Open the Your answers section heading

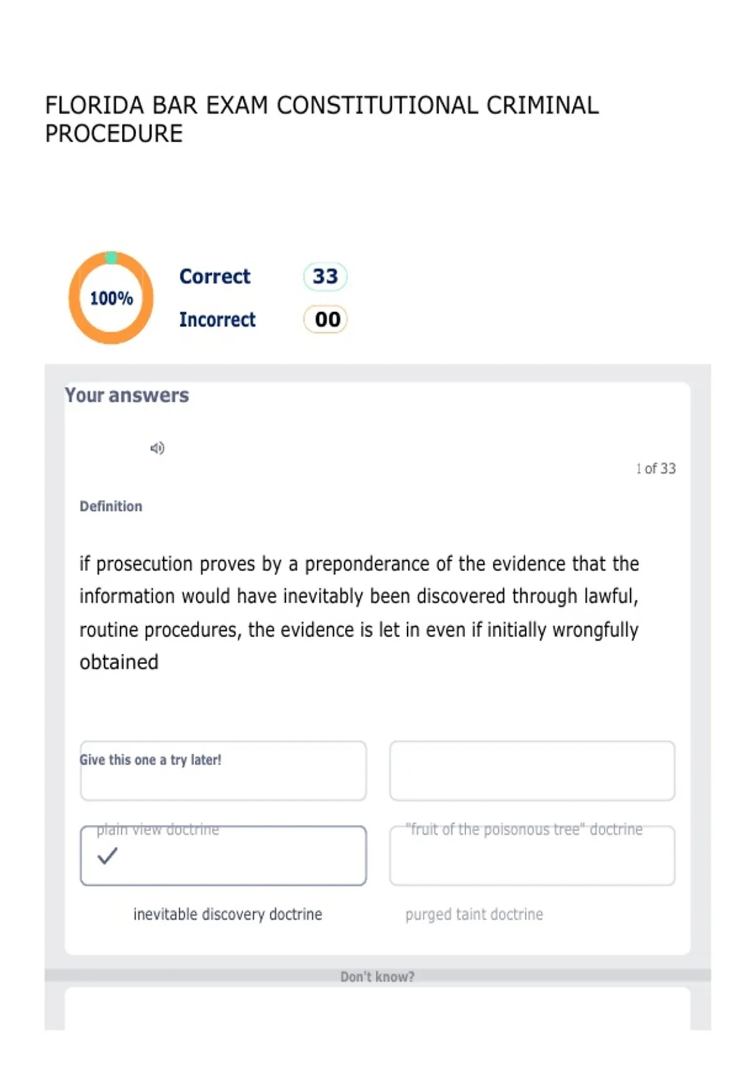[x=127, y=395]
